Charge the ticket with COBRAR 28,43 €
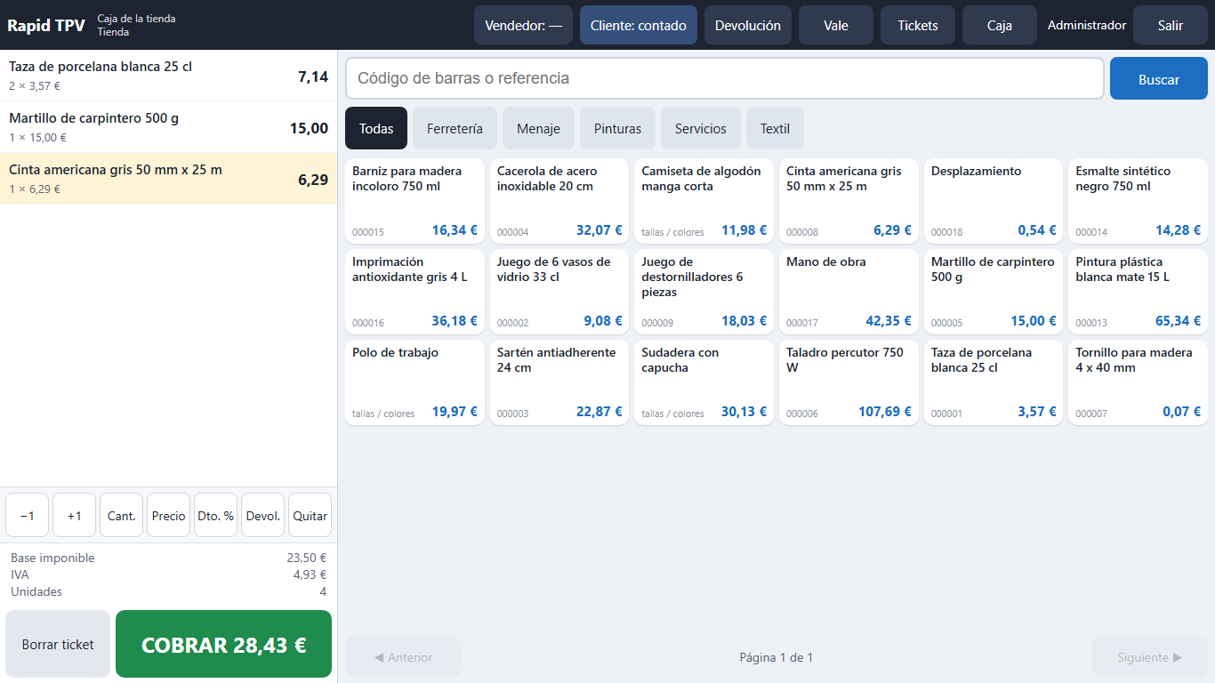The height and width of the screenshot is (683, 1215). coord(224,645)
